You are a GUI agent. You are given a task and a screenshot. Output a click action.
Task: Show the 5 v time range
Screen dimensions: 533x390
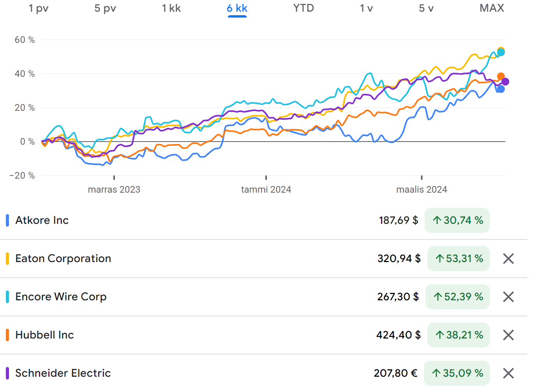[x=426, y=8]
